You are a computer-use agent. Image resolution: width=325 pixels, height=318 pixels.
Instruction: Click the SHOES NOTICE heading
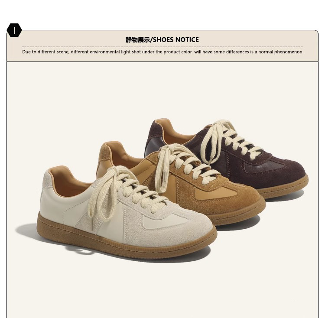176,39
